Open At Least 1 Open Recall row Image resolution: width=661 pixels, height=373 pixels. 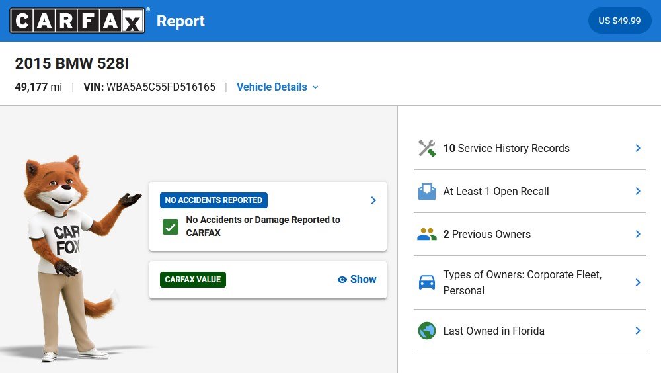tap(529, 191)
